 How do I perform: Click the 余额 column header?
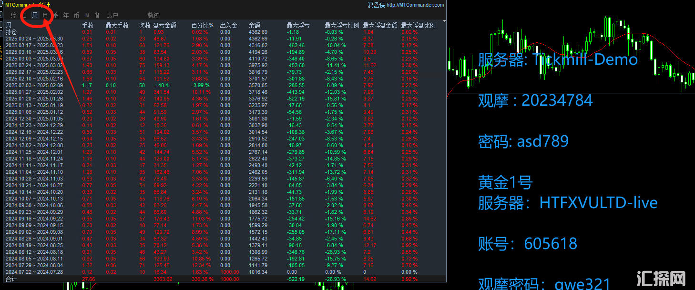[x=255, y=25]
